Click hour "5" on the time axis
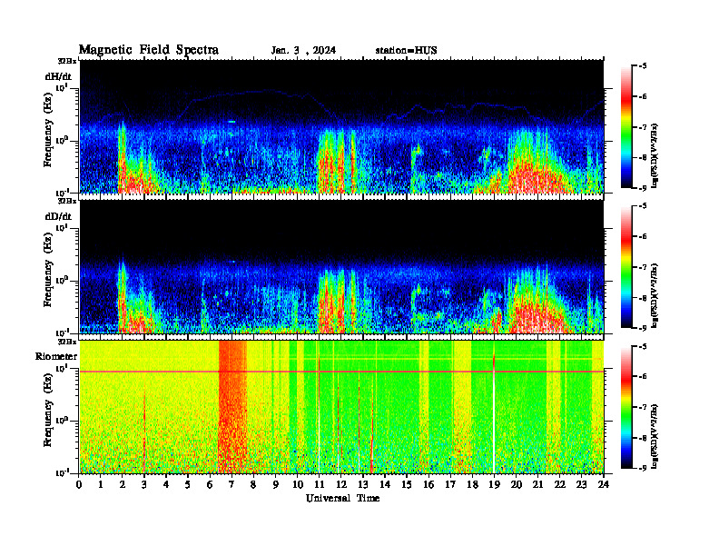The height and width of the screenshot is (556, 719). 188,484
